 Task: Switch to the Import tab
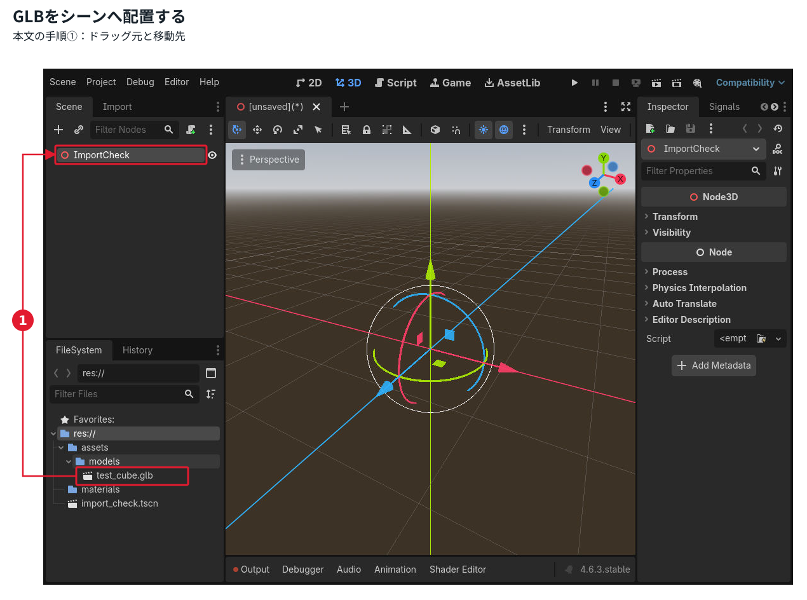[x=118, y=107]
